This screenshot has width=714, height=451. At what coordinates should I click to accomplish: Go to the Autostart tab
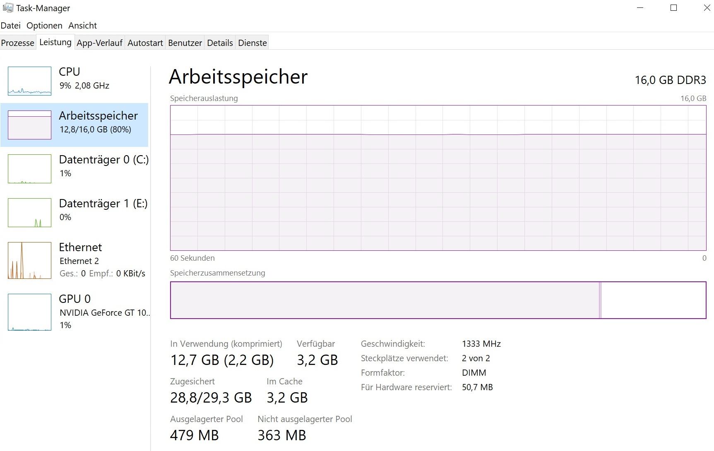(x=145, y=43)
